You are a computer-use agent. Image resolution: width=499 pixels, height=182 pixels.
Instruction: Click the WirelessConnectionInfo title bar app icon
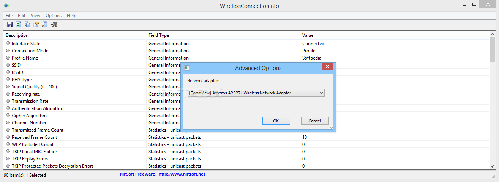click(x=6, y=6)
